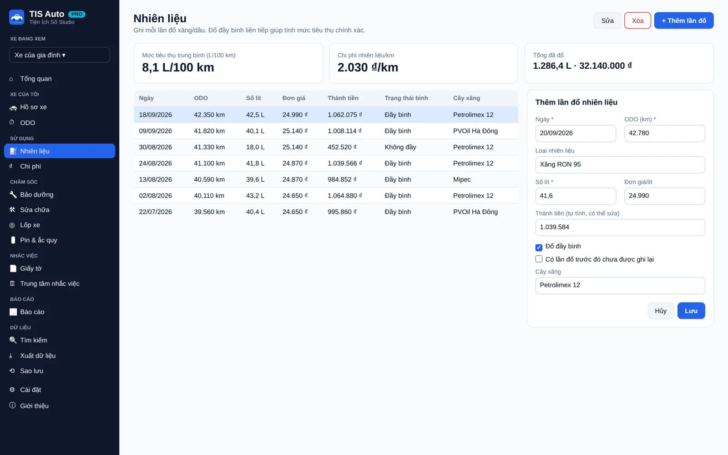Click the ODO (km) field showing 42.780

[664, 133]
